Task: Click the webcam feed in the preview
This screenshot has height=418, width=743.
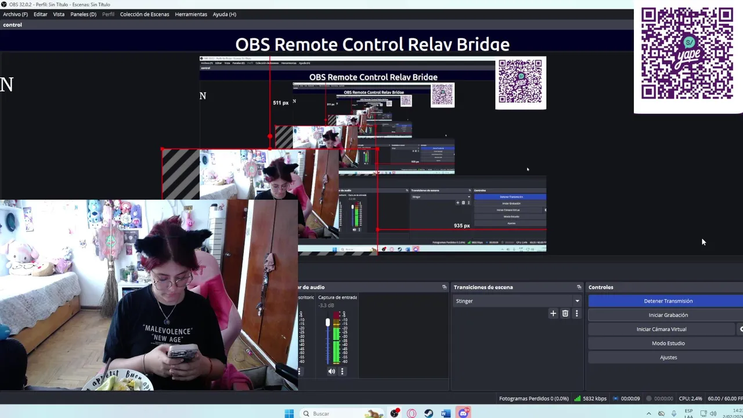Action: click(x=149, y=295)
